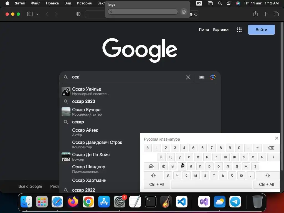Select suggestion Оскар Уайльд

click(140, 91)
